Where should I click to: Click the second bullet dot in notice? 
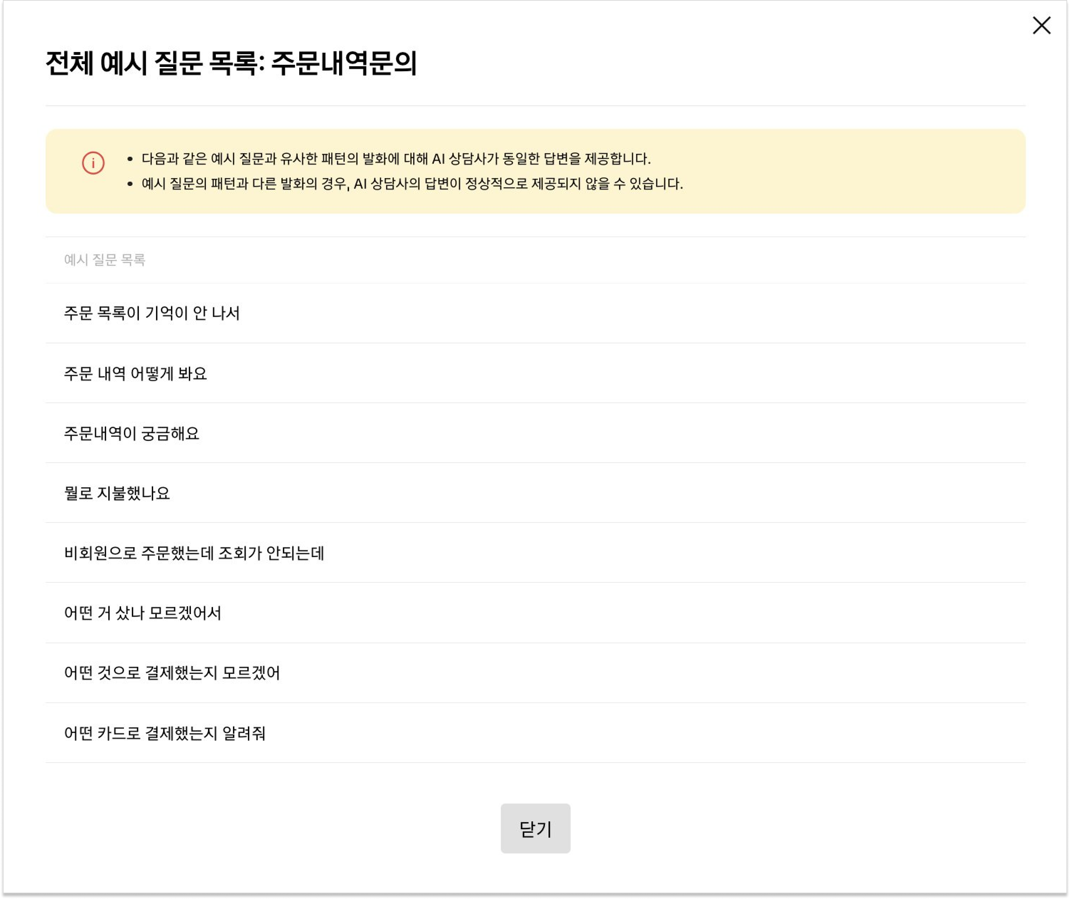click(x=130, y=184)
